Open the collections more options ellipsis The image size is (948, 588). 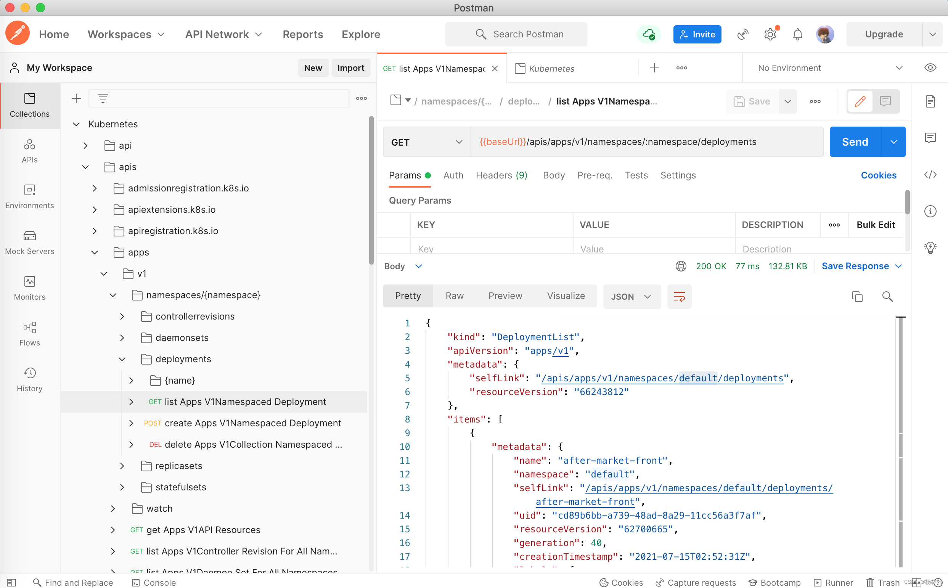[x=361, y=98]
